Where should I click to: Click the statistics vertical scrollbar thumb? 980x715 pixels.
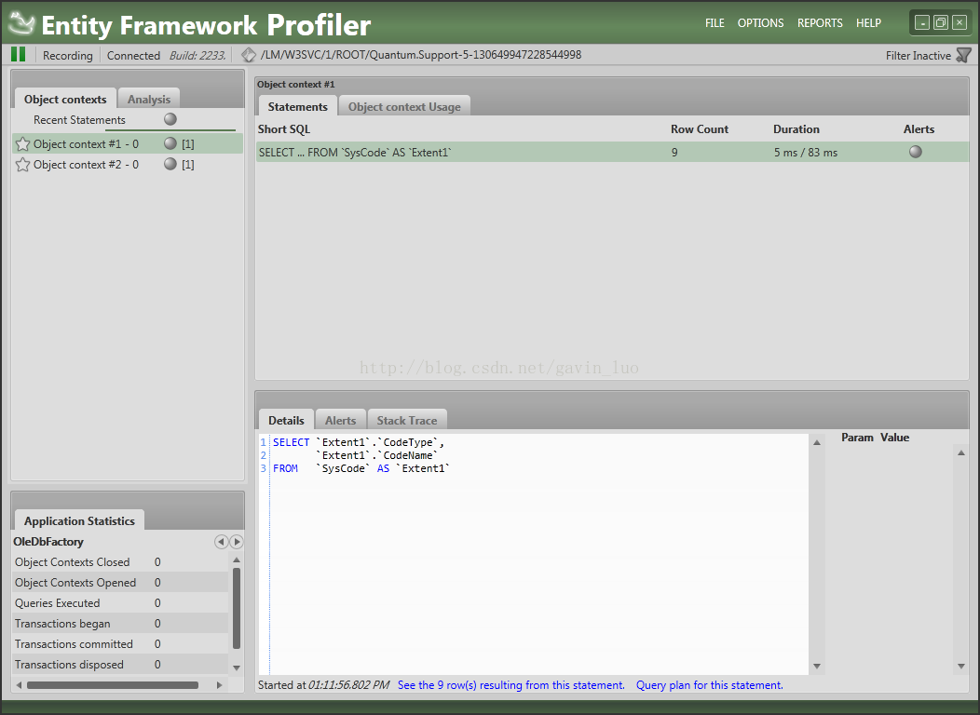[237, 608]
